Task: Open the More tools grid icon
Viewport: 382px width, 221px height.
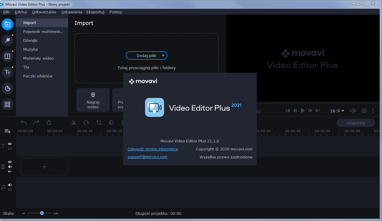Action: tap(7, 105)
